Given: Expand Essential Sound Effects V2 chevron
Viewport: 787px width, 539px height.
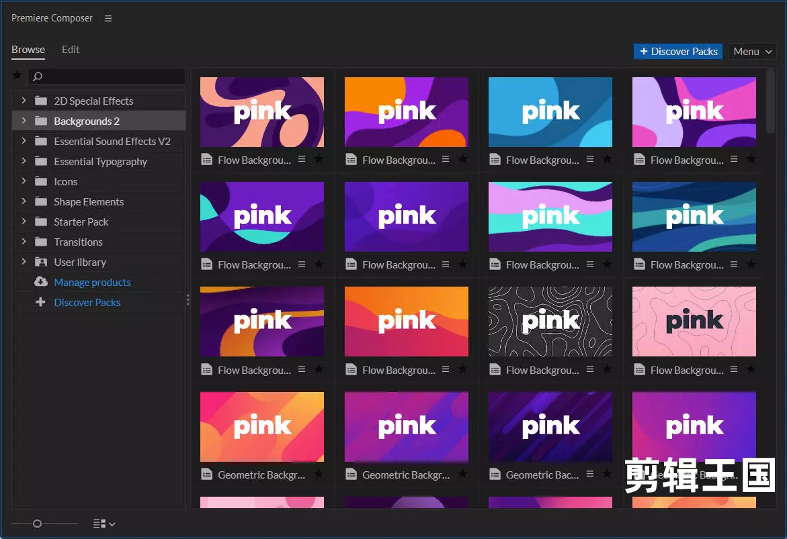Looking at the screenshot, I should (24, 140).
